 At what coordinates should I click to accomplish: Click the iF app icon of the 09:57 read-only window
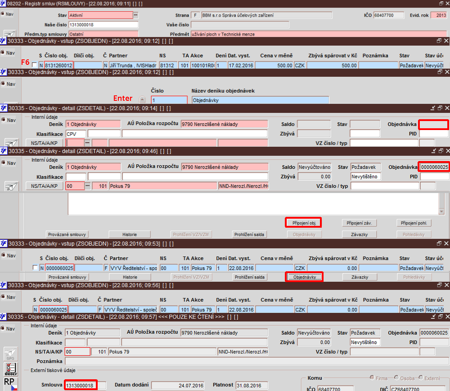tap(3, 317)
